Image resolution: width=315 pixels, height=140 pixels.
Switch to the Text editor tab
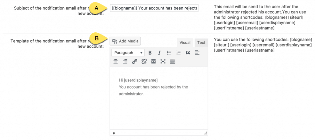click(x=201, y=43)
